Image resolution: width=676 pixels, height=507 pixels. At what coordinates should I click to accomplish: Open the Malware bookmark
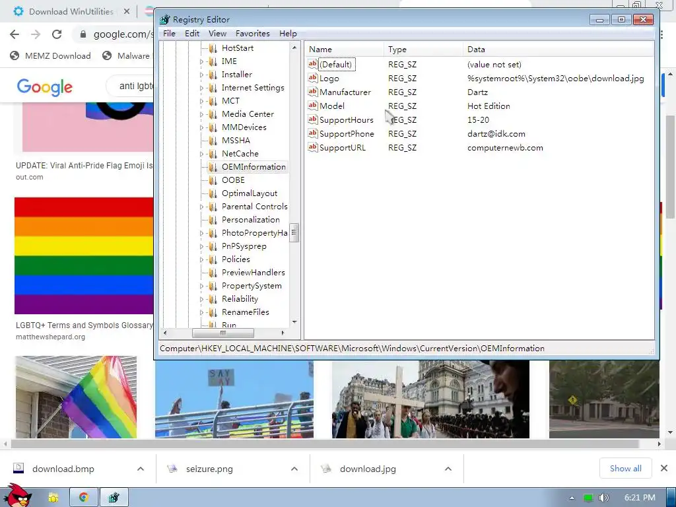click(126, 55)
